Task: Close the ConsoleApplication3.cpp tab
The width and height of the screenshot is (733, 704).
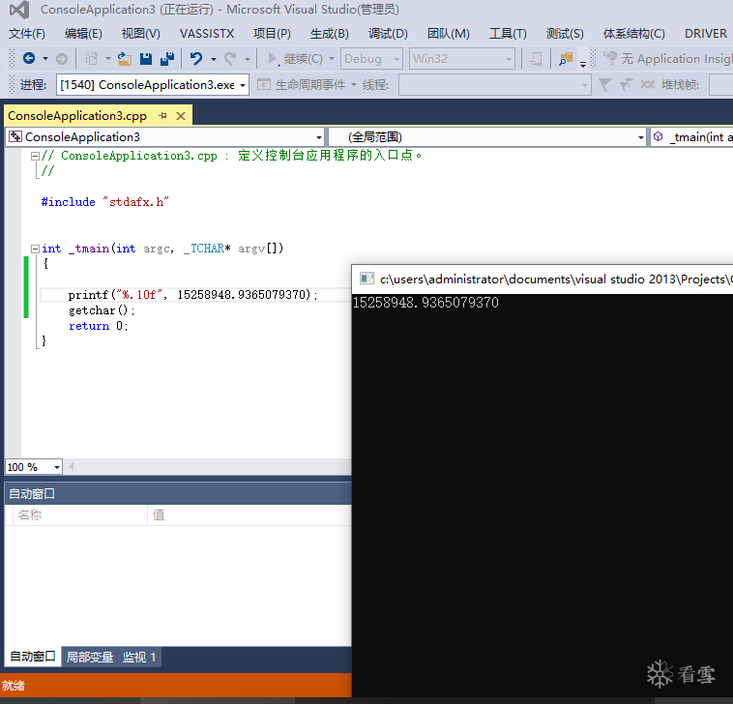Action: [x=181, y=116]
